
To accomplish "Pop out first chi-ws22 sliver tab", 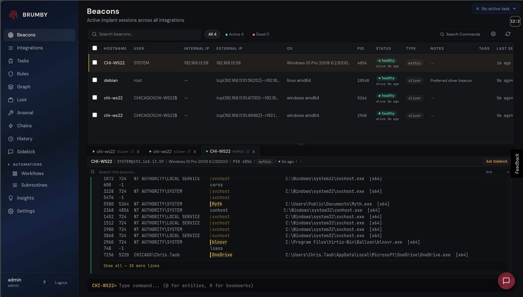I will click(132, 152).
